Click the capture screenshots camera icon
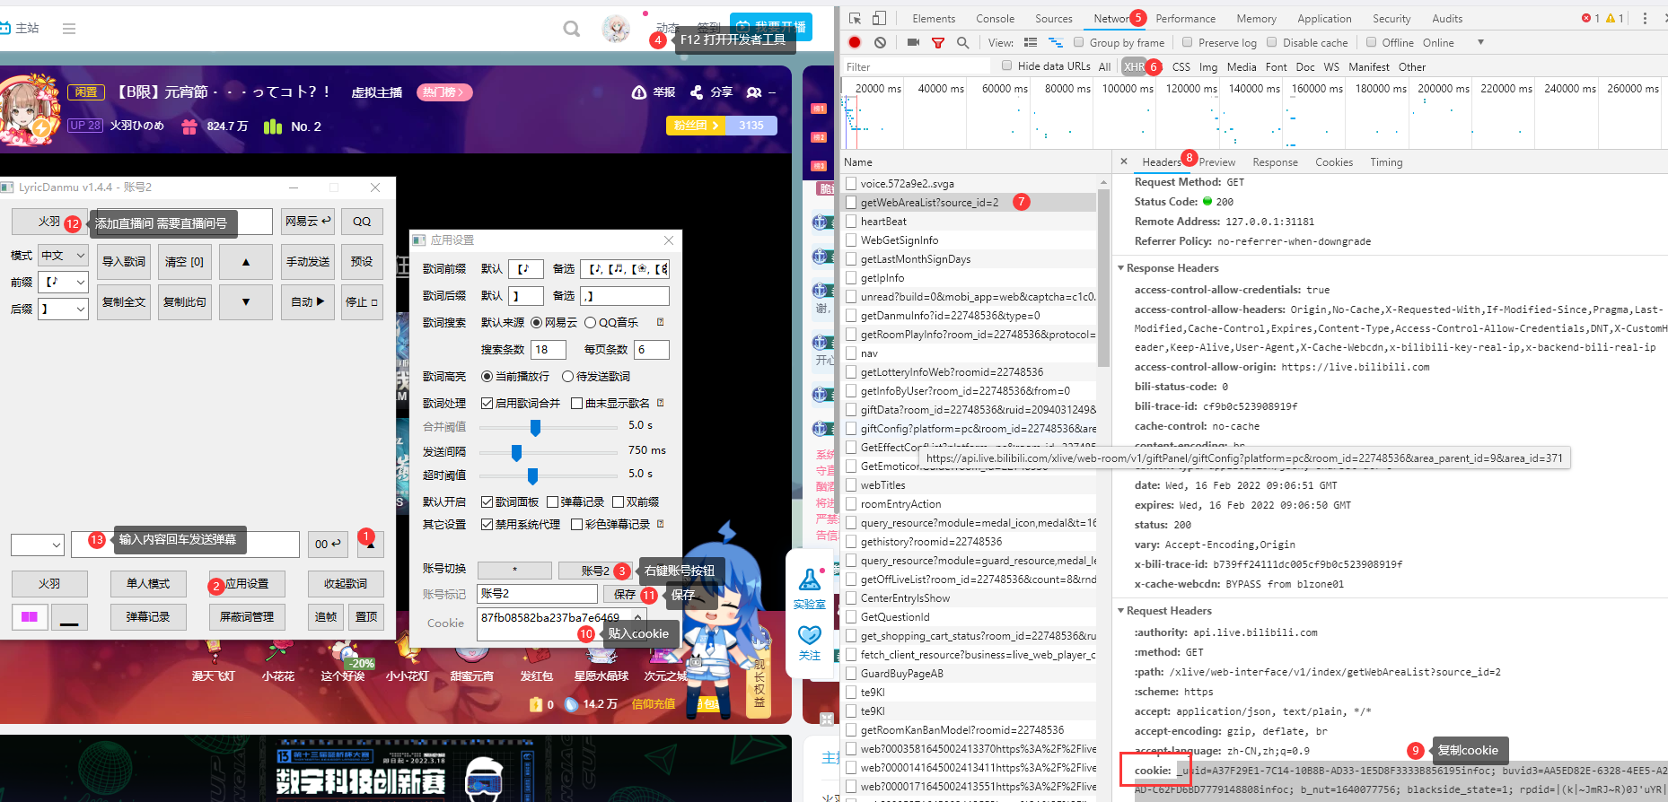Image resolution: width=1668 pixels, height=802 pixels. (x=913, y=42)
